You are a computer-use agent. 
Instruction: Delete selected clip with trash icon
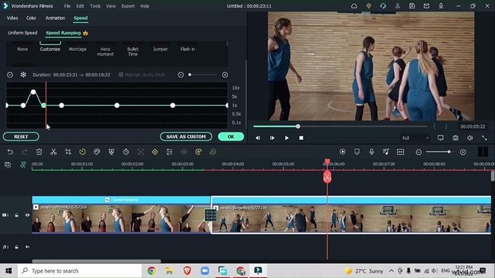pos(39,152)
